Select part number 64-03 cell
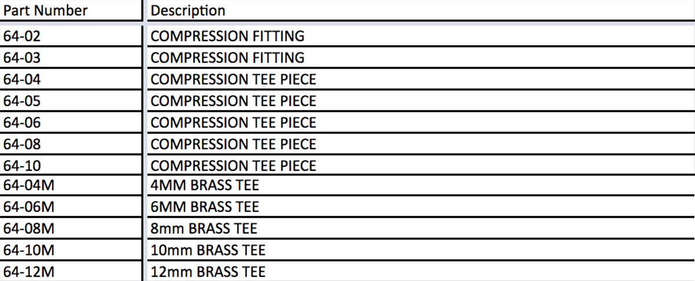This screenshot has height=281, width=695. pos(22,58)
